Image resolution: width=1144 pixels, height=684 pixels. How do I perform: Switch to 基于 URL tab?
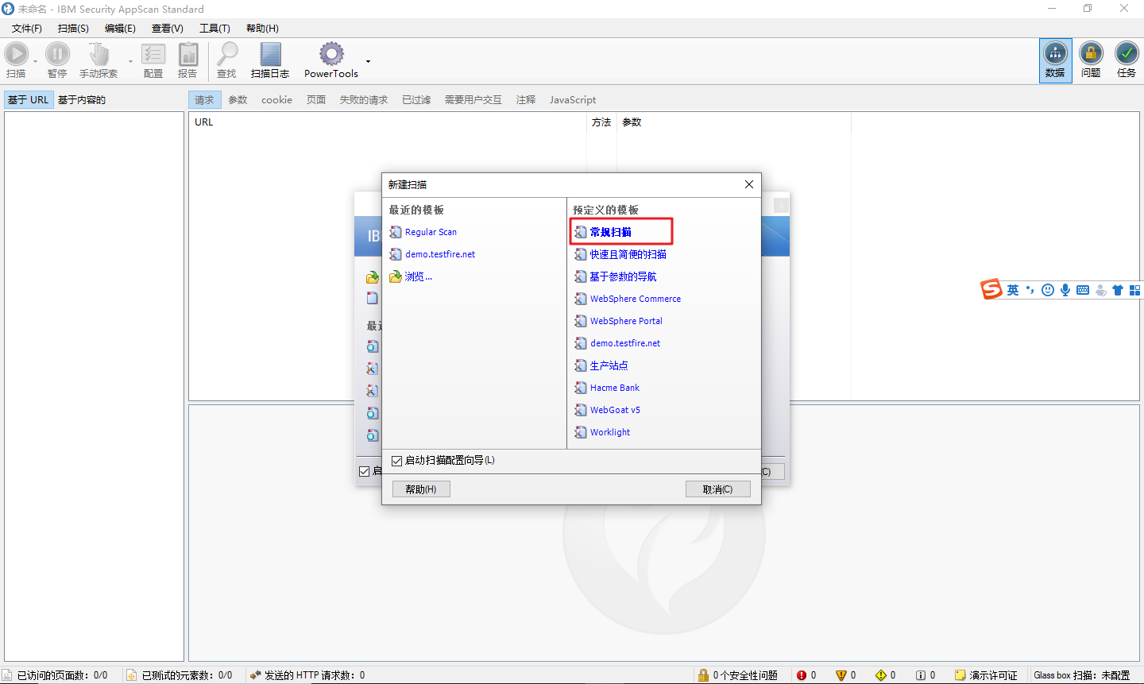click(29, 100)
